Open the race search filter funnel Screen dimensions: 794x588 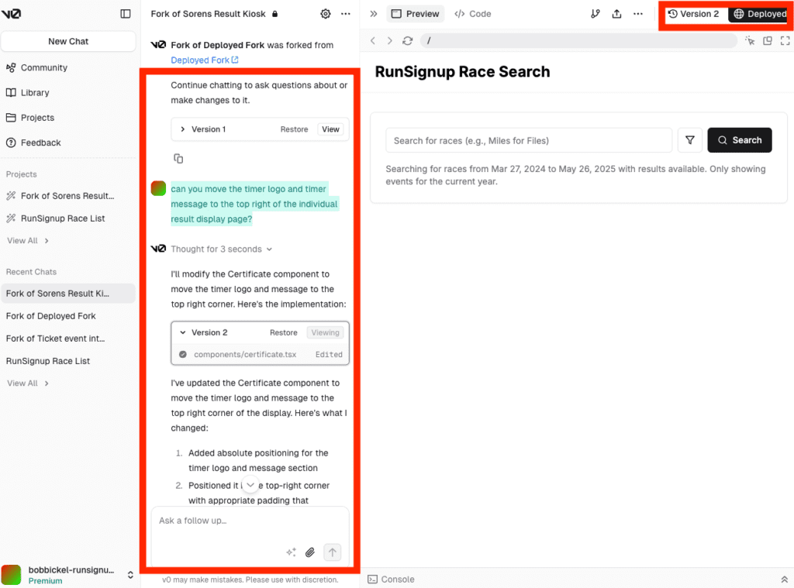point(689,140)
